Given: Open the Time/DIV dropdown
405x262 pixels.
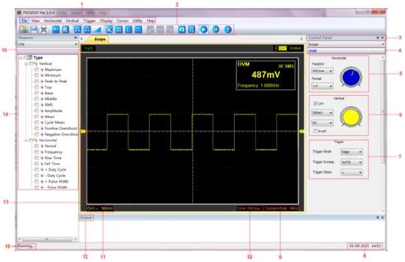Looking at the screenshot, I should click(x=323, y=71).
